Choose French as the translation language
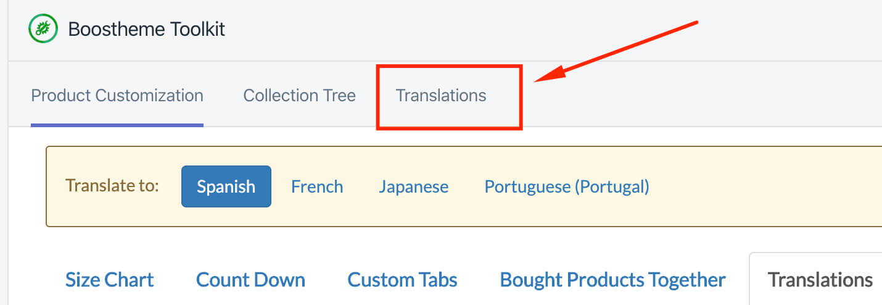This screenshot has width=882, height=305. 317,186
